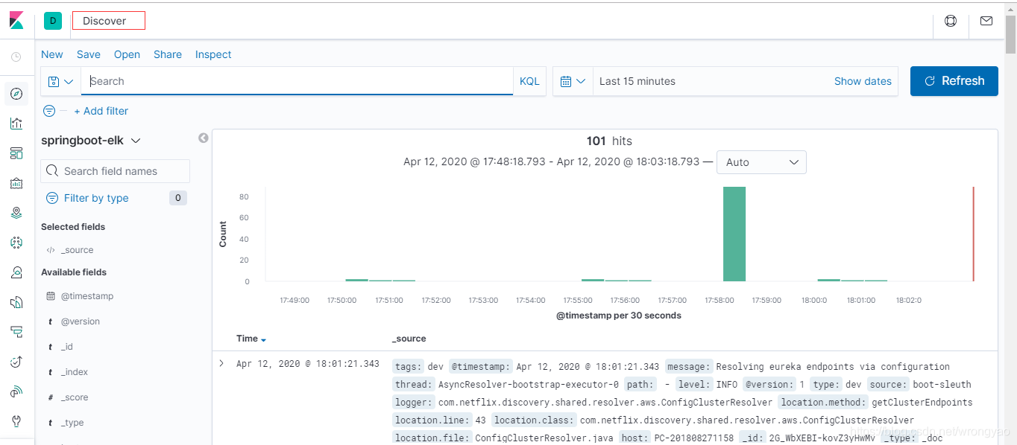
Task: Open Visualize from the side navigation
Action: click(x=16, y=124)
